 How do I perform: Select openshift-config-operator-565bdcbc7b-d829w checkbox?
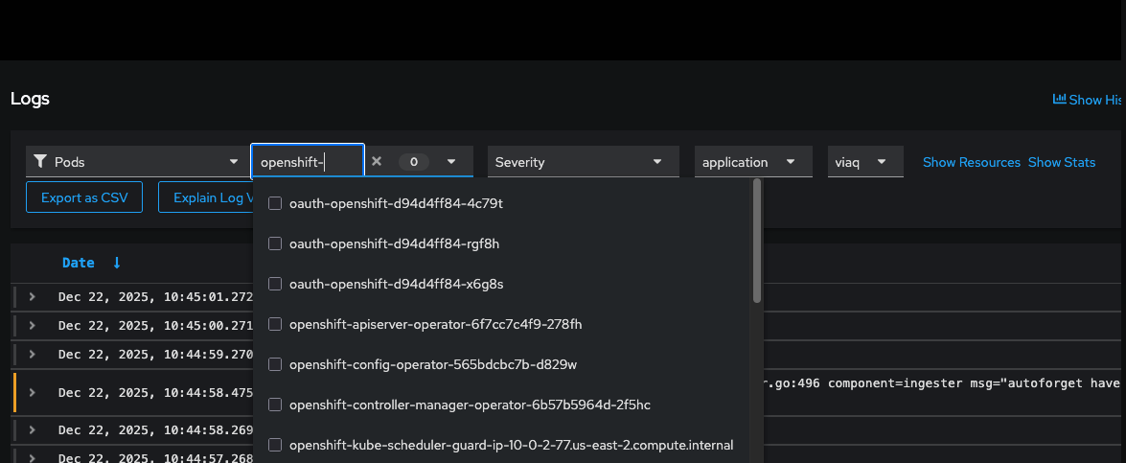pos(274,364)
